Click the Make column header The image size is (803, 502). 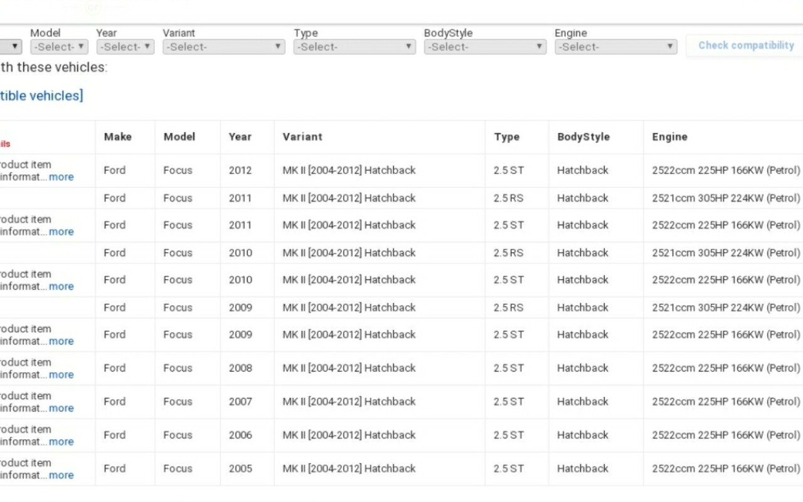[x=118, y=137]
